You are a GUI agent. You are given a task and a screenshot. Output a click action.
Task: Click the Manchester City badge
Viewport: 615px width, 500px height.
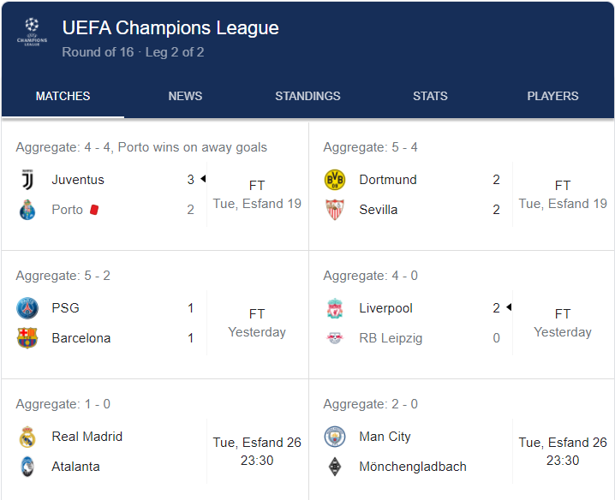pyautogui.click(x=335, y=437)
